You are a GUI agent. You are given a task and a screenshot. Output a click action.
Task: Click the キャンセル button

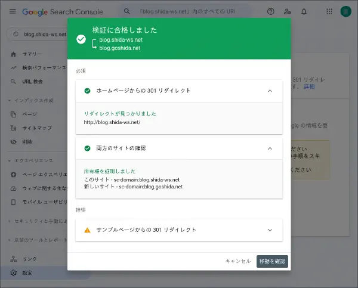(238, 261)
